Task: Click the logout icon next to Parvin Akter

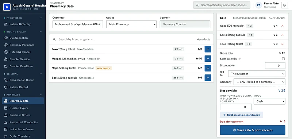Action: coord(284,5)
